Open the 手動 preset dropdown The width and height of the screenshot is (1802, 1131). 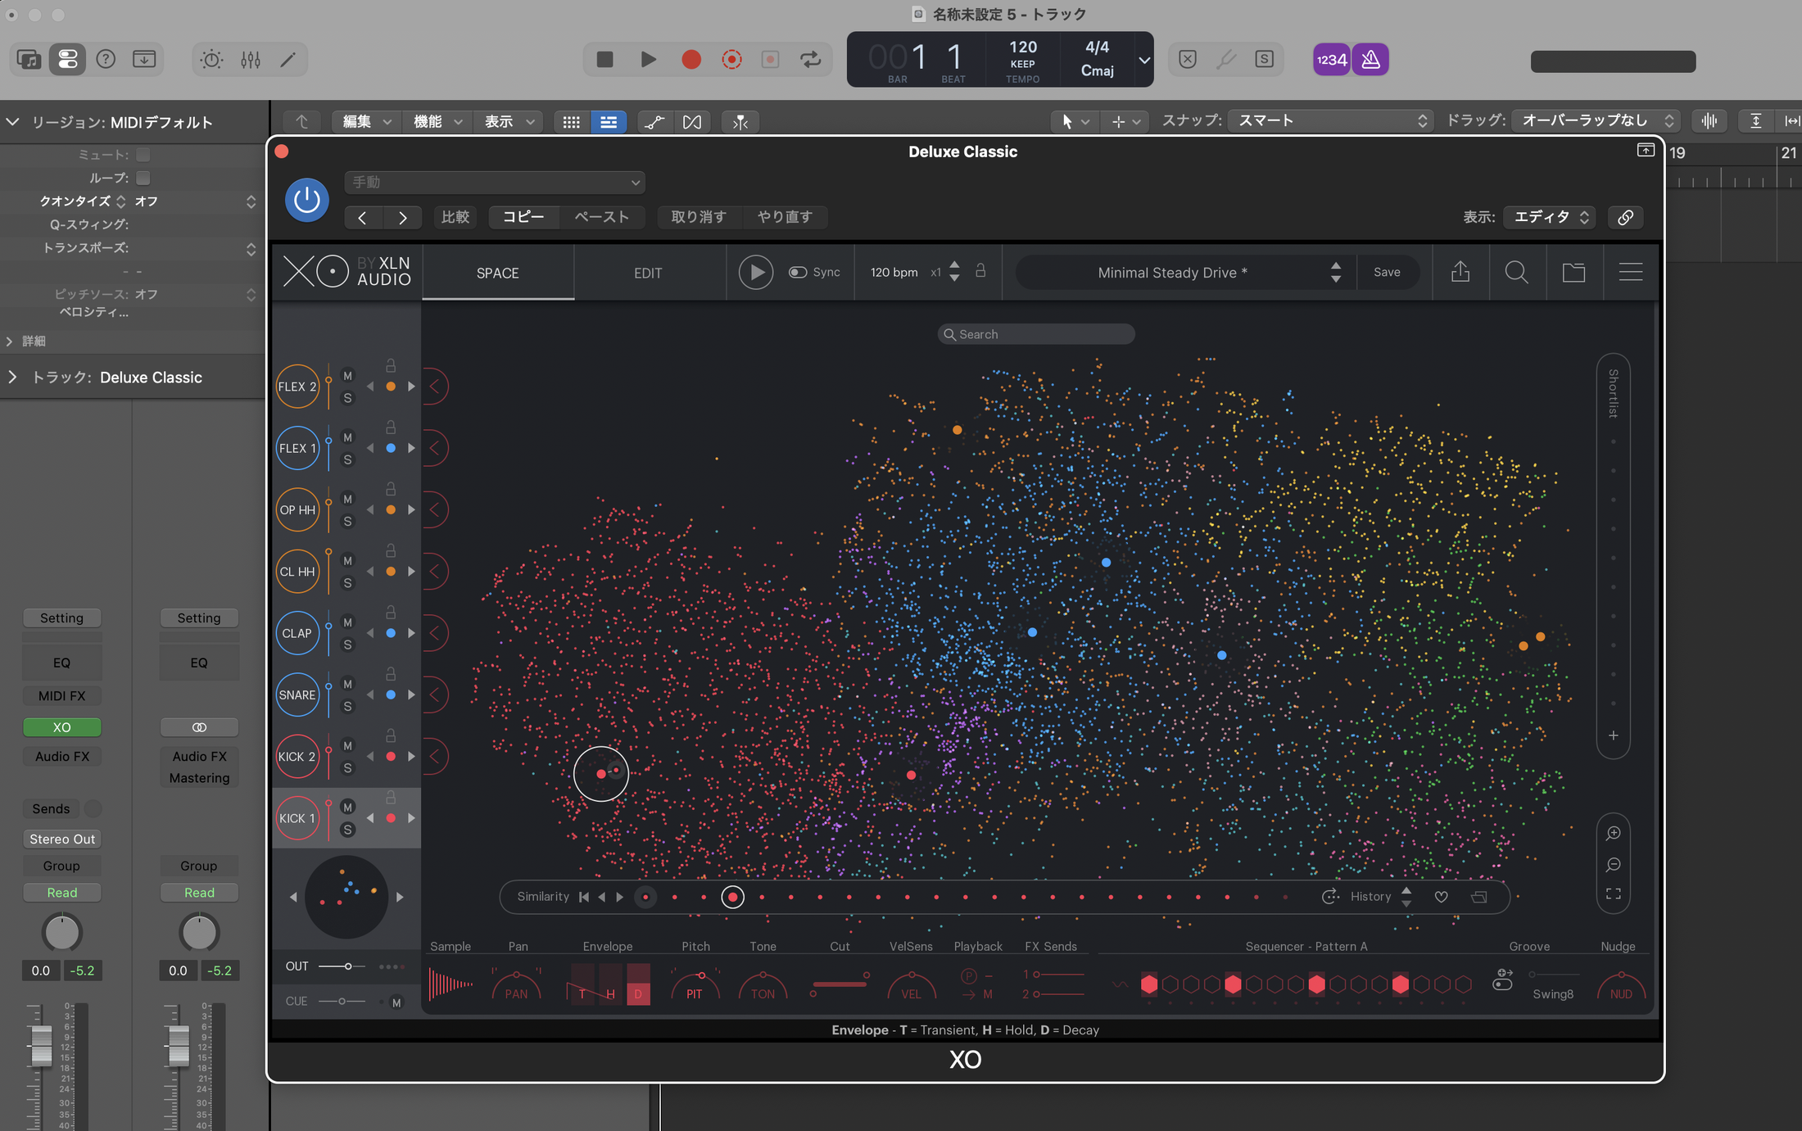[495, 182]
